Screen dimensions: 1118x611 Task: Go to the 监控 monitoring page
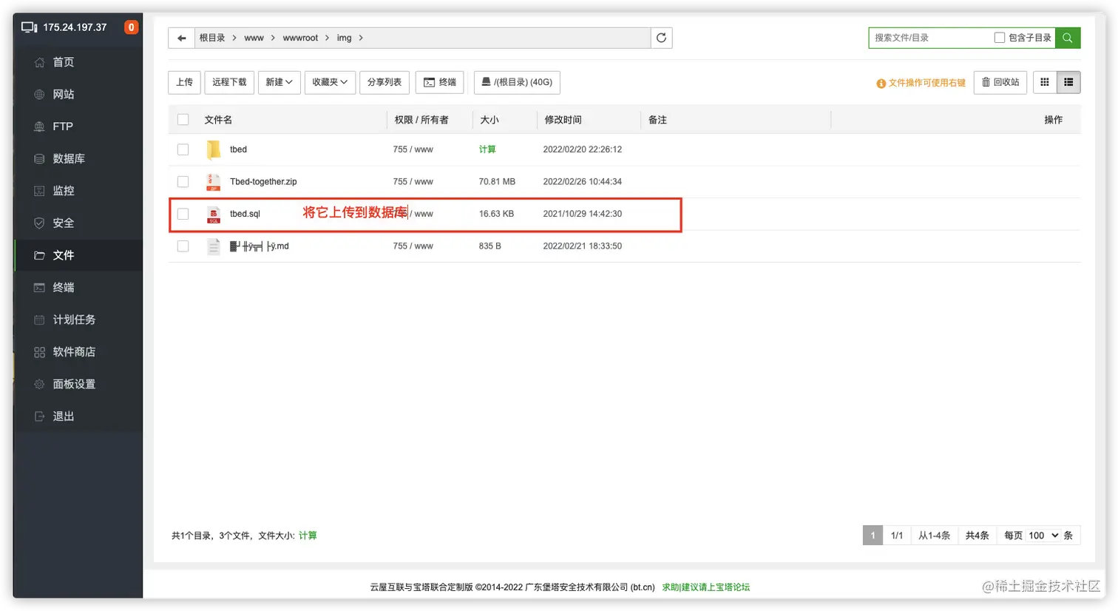pyautogui.click(x=62, y=190)
